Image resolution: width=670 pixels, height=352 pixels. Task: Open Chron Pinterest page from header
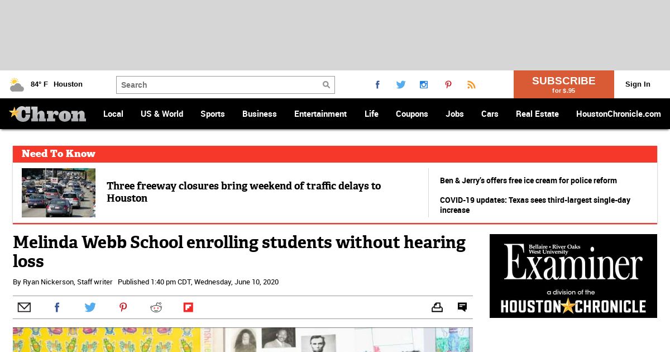click(x=448, y=85)
